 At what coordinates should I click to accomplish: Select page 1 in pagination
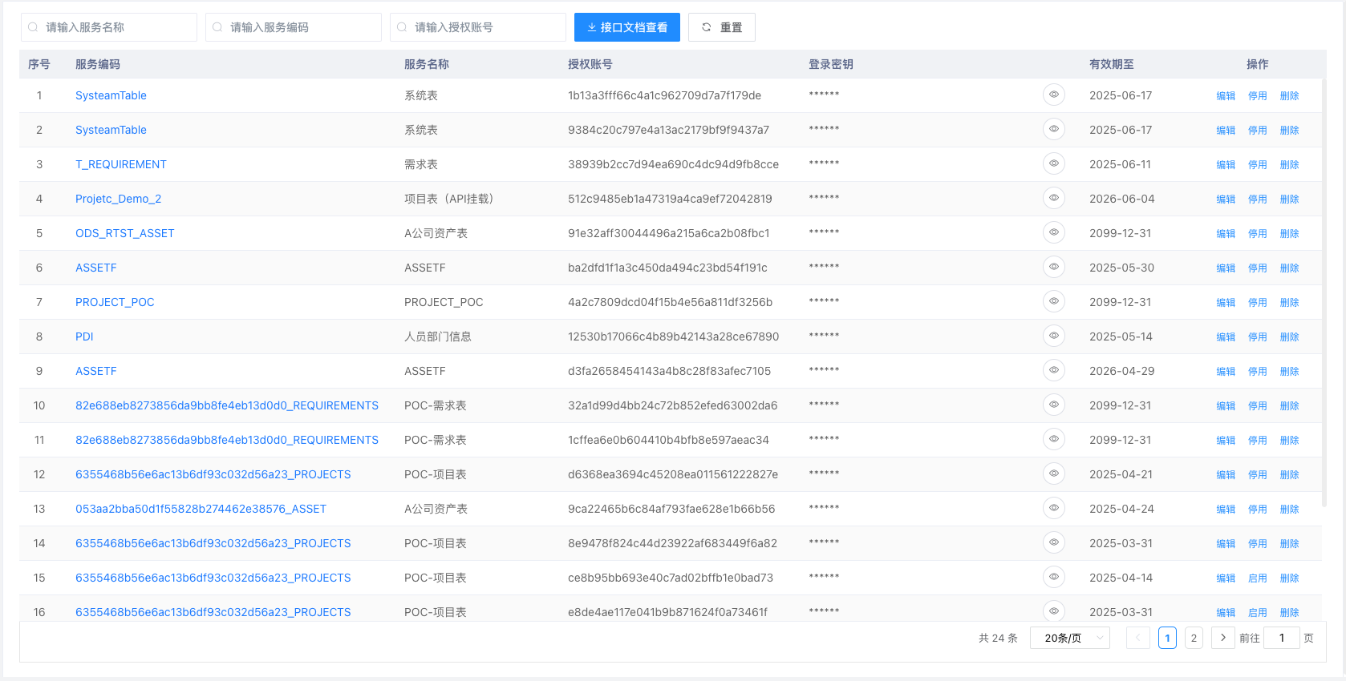point(1167,638)
